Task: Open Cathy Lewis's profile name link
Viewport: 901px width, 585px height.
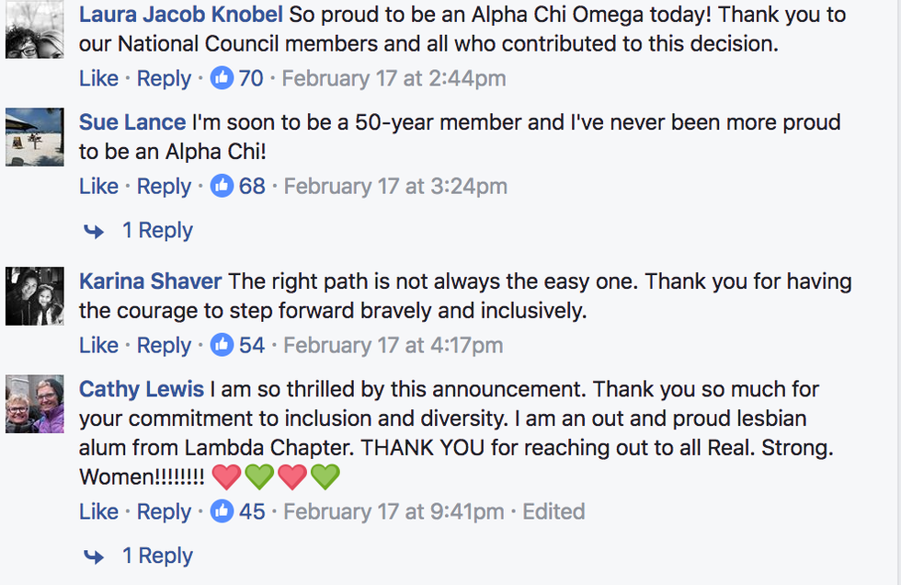Action: [x=142, y=389]
